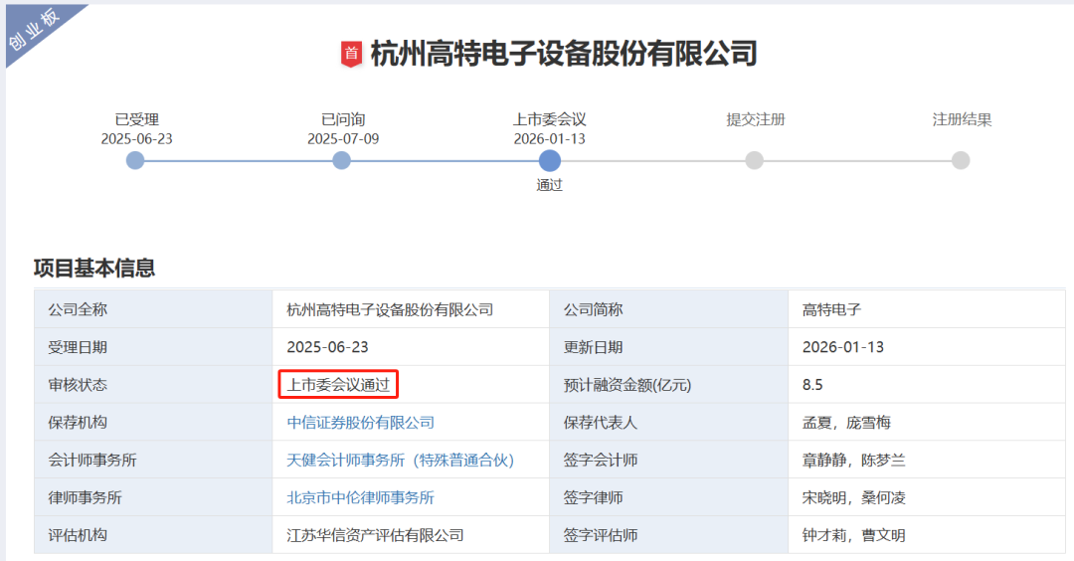Click the 上市委会议通过 status highlighted in red
This screenshot has height=561, width=1074.
point(339,385)
